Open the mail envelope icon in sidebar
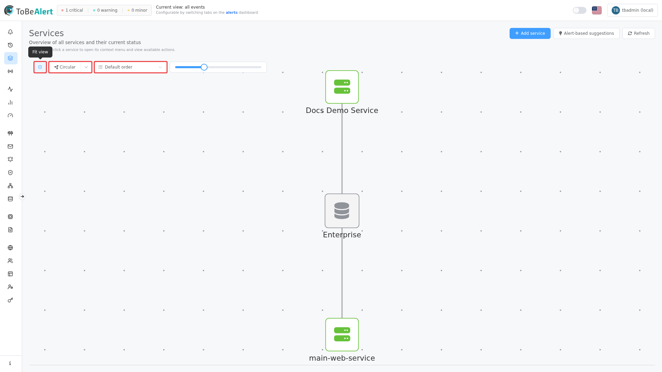Viewport: 662px width, 372px height. (10, 146)
